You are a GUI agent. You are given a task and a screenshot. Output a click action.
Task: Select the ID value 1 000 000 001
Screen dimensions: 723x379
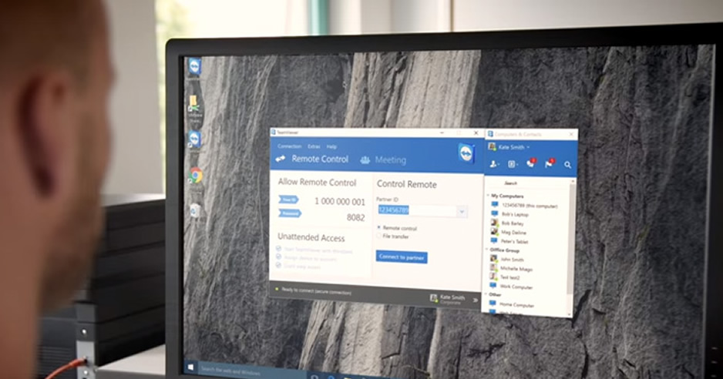click(x=339, y=202)
